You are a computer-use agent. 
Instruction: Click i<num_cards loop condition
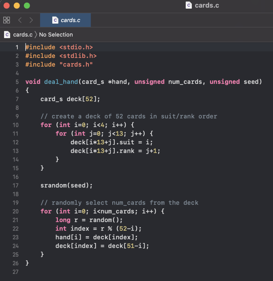pyautogui.click(x=113, y=212)
